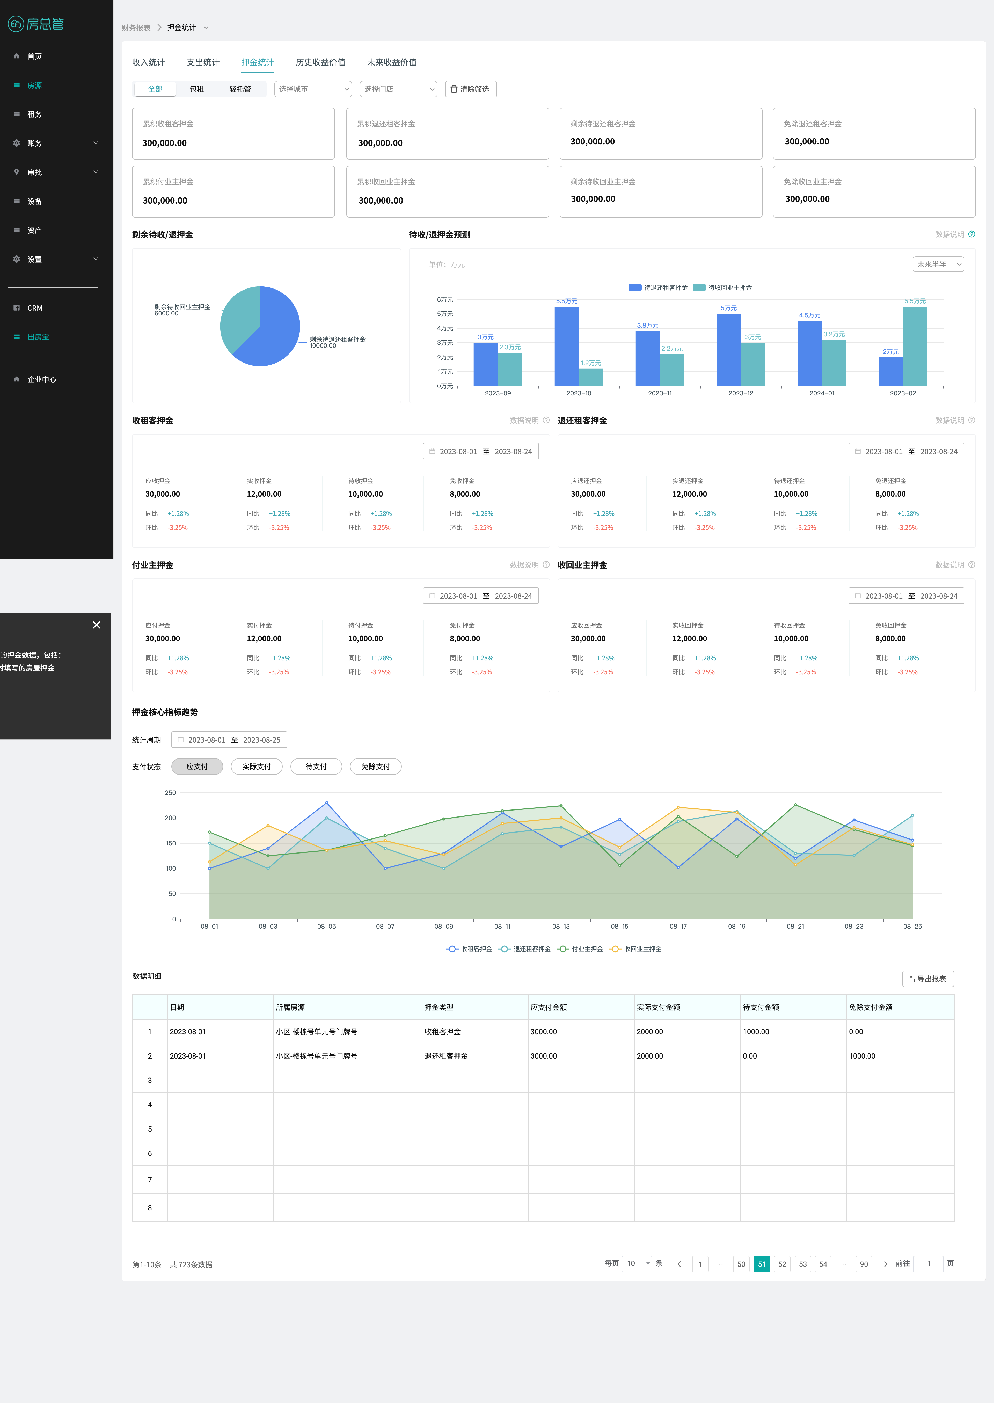The width and height of the screenshot is (994, 1403).
Task: Open the per-page size dropdown
Action: (637, 1263)
